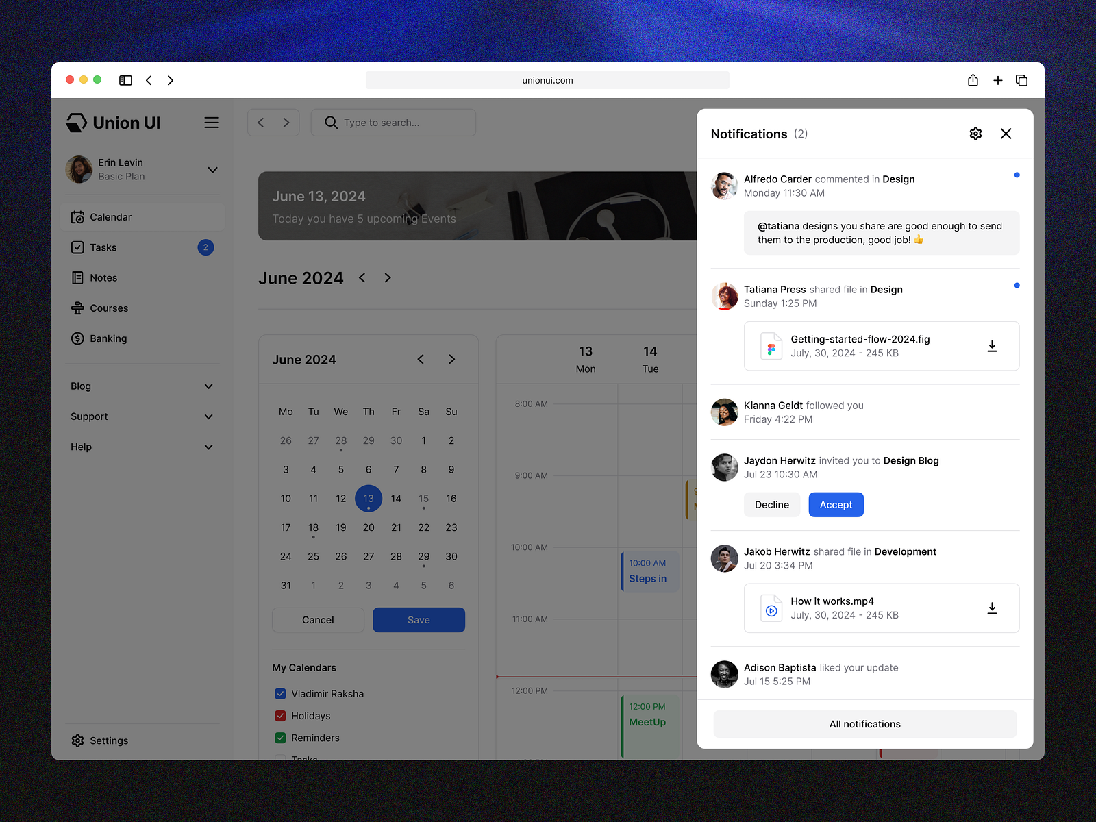Select the Courses icon
This screenshot has width=1096, height=822.
click(78, 308)
